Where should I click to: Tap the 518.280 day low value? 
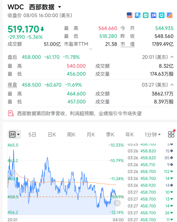pyautogui.click(x=108, y=36)
